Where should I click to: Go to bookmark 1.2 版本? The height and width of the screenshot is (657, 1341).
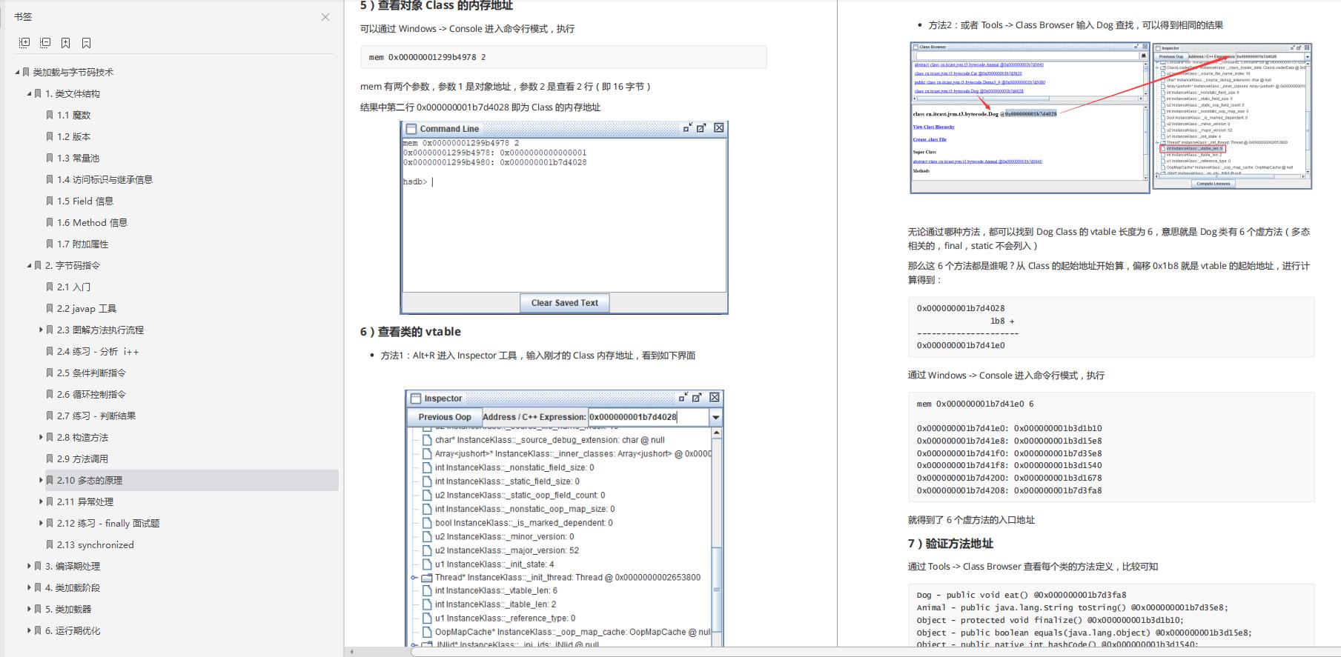[73, 137]
